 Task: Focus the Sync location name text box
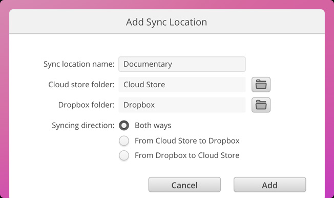pos(182,64)
